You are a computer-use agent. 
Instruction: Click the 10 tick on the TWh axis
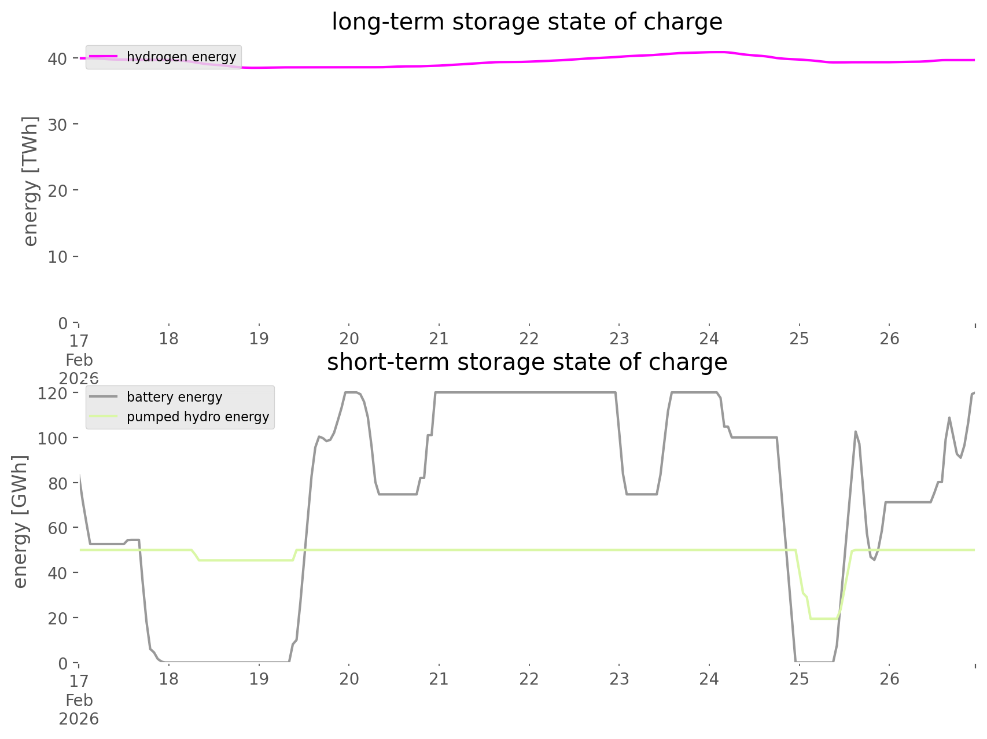pyautogui.click(x=57, y=257)
